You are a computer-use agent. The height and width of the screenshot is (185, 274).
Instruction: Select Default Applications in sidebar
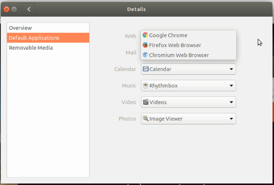48,38
